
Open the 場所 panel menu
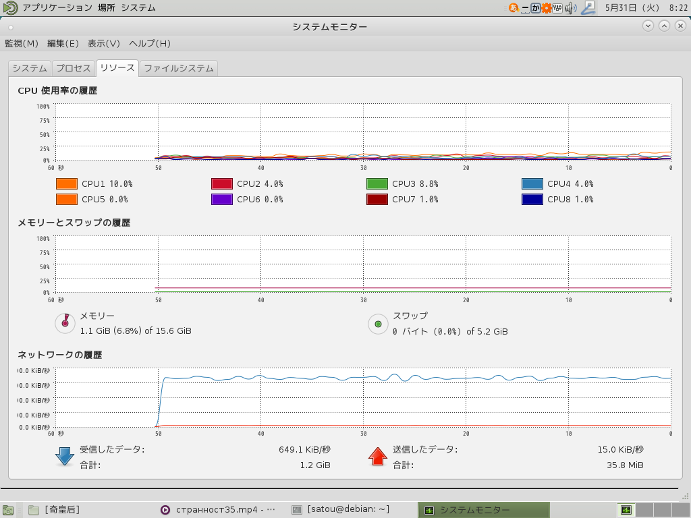point(106,7)
